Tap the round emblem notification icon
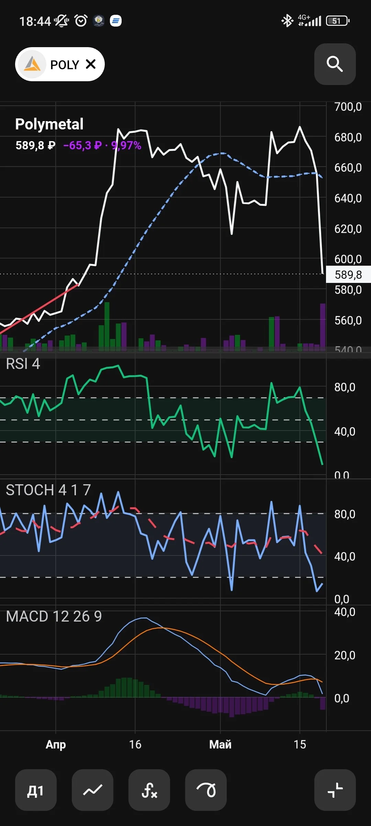Viewport: 371px width, 826px height. (x=99, y=21)
